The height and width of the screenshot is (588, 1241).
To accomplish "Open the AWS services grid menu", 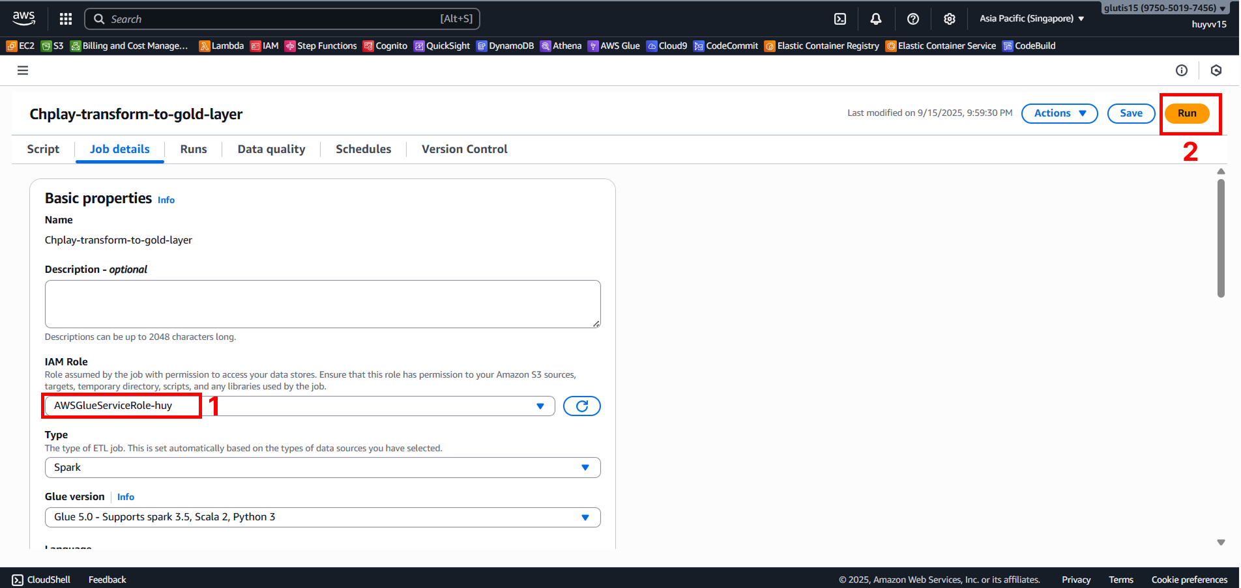I will point(66,19).
